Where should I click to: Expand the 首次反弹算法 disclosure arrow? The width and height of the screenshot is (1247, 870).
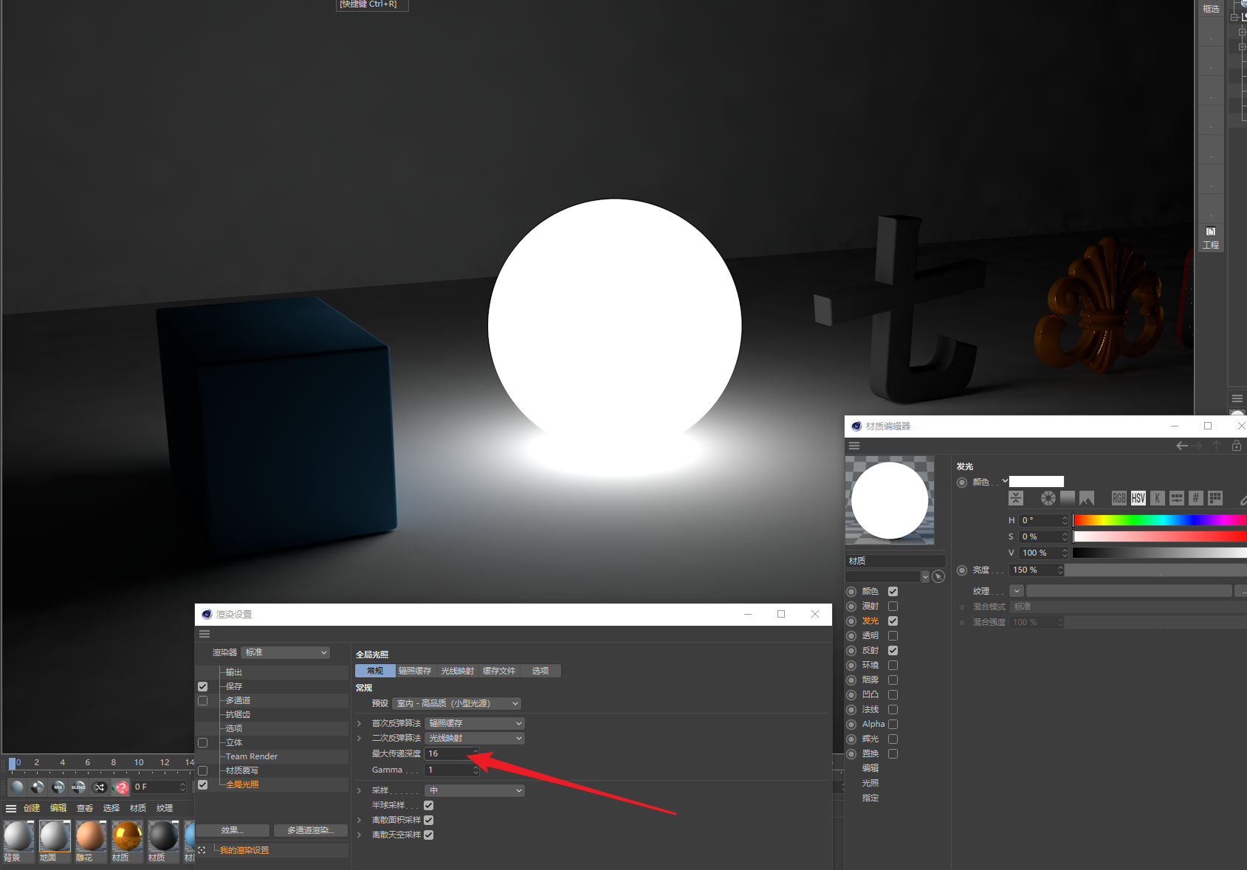[360, 723]
